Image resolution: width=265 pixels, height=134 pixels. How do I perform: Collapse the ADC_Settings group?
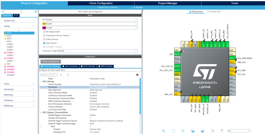[x=41, y=82]
